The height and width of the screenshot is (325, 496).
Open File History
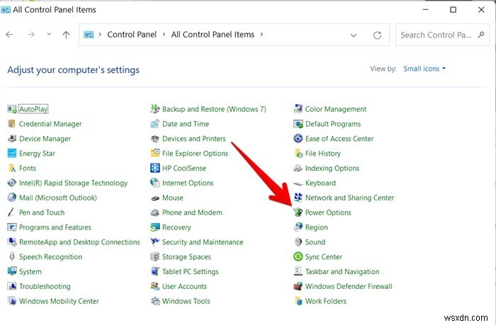322,154
